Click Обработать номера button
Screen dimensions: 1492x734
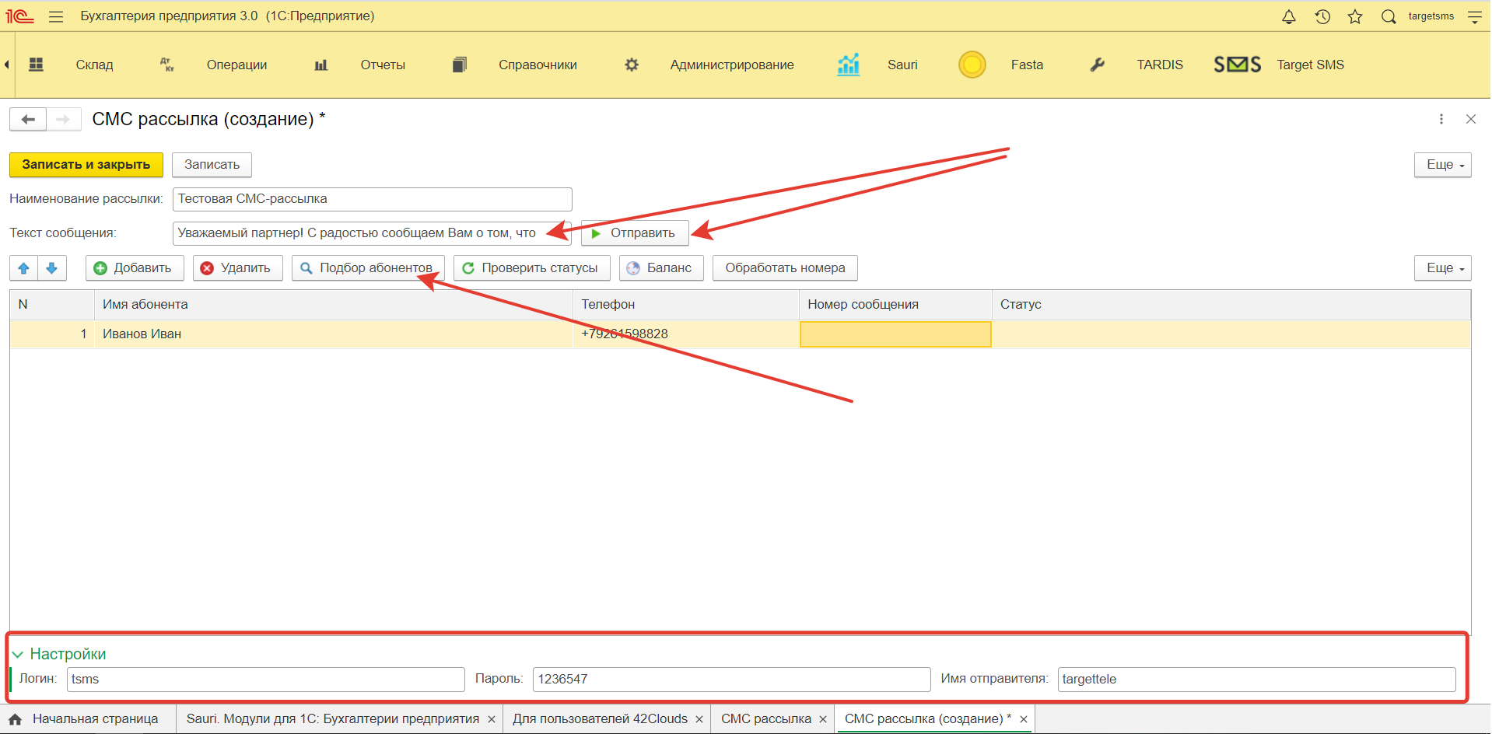pos(785,268)
